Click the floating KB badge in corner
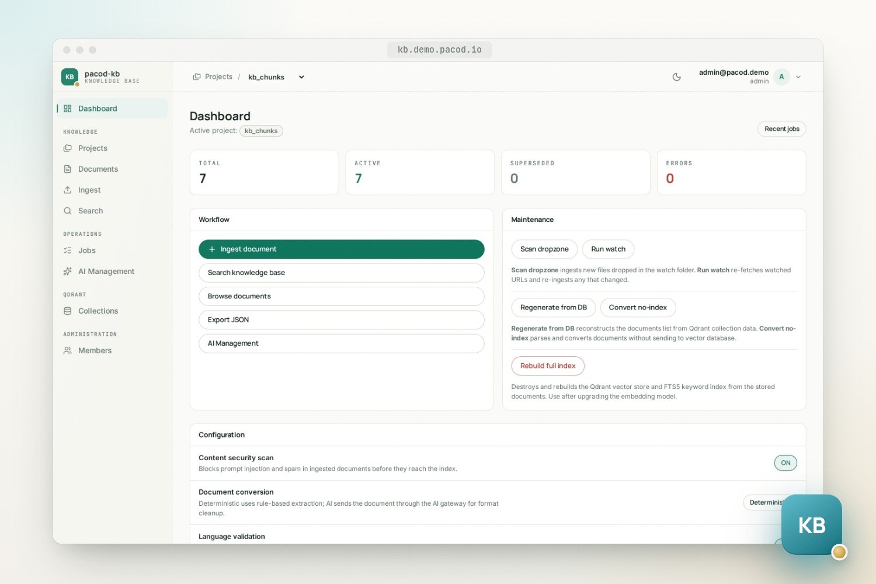Viewport: 876px width, 584px height. point(812,525)
